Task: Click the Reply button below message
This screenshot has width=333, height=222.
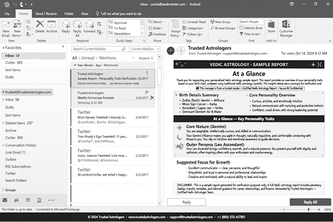Action: 187,202
